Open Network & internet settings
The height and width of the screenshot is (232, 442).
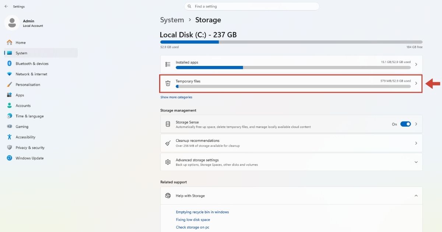point(41,74)
